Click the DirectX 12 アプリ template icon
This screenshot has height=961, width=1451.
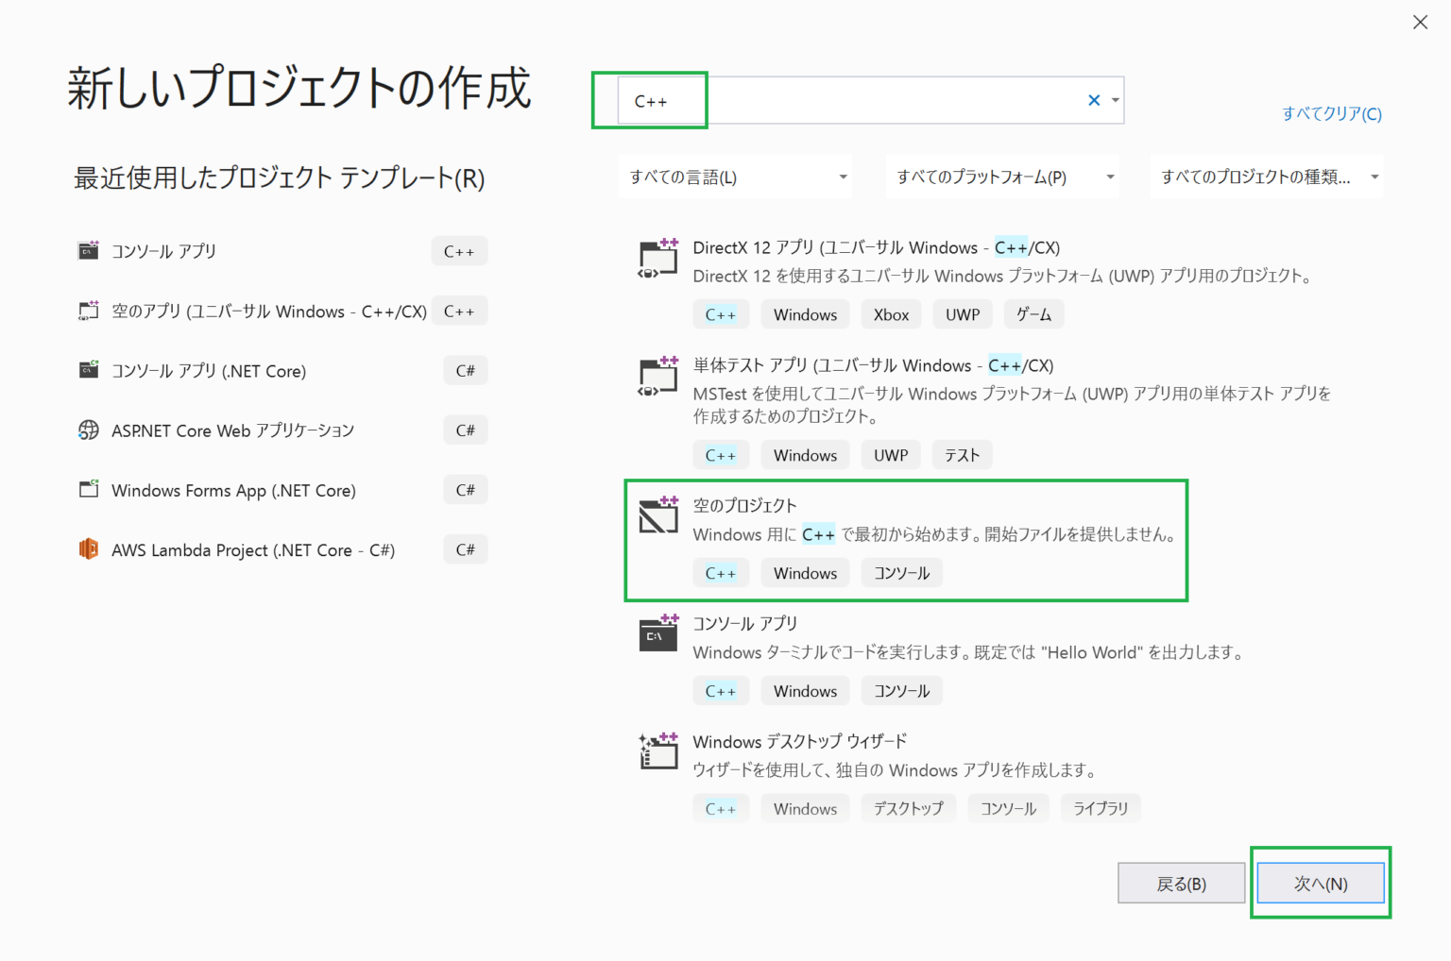pyautogui.click(x=658, y=259)
